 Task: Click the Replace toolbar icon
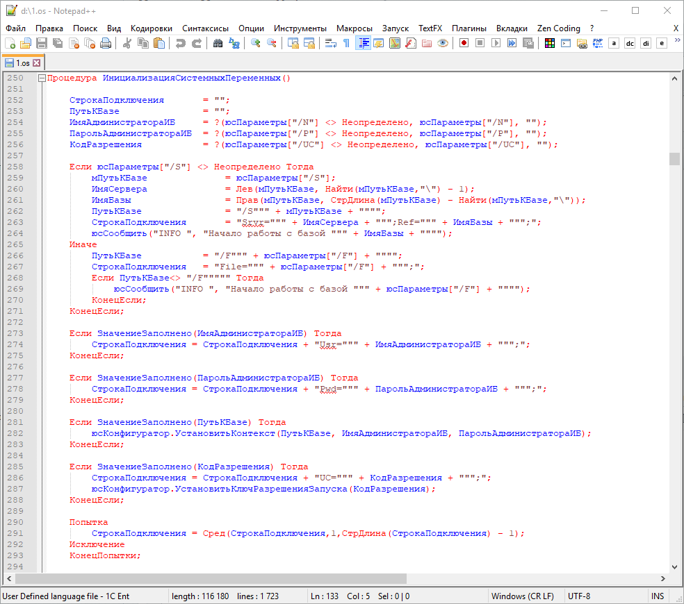pyautogui.click(x=234, y=43)
